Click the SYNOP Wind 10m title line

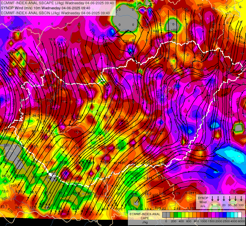click(45, 8)
